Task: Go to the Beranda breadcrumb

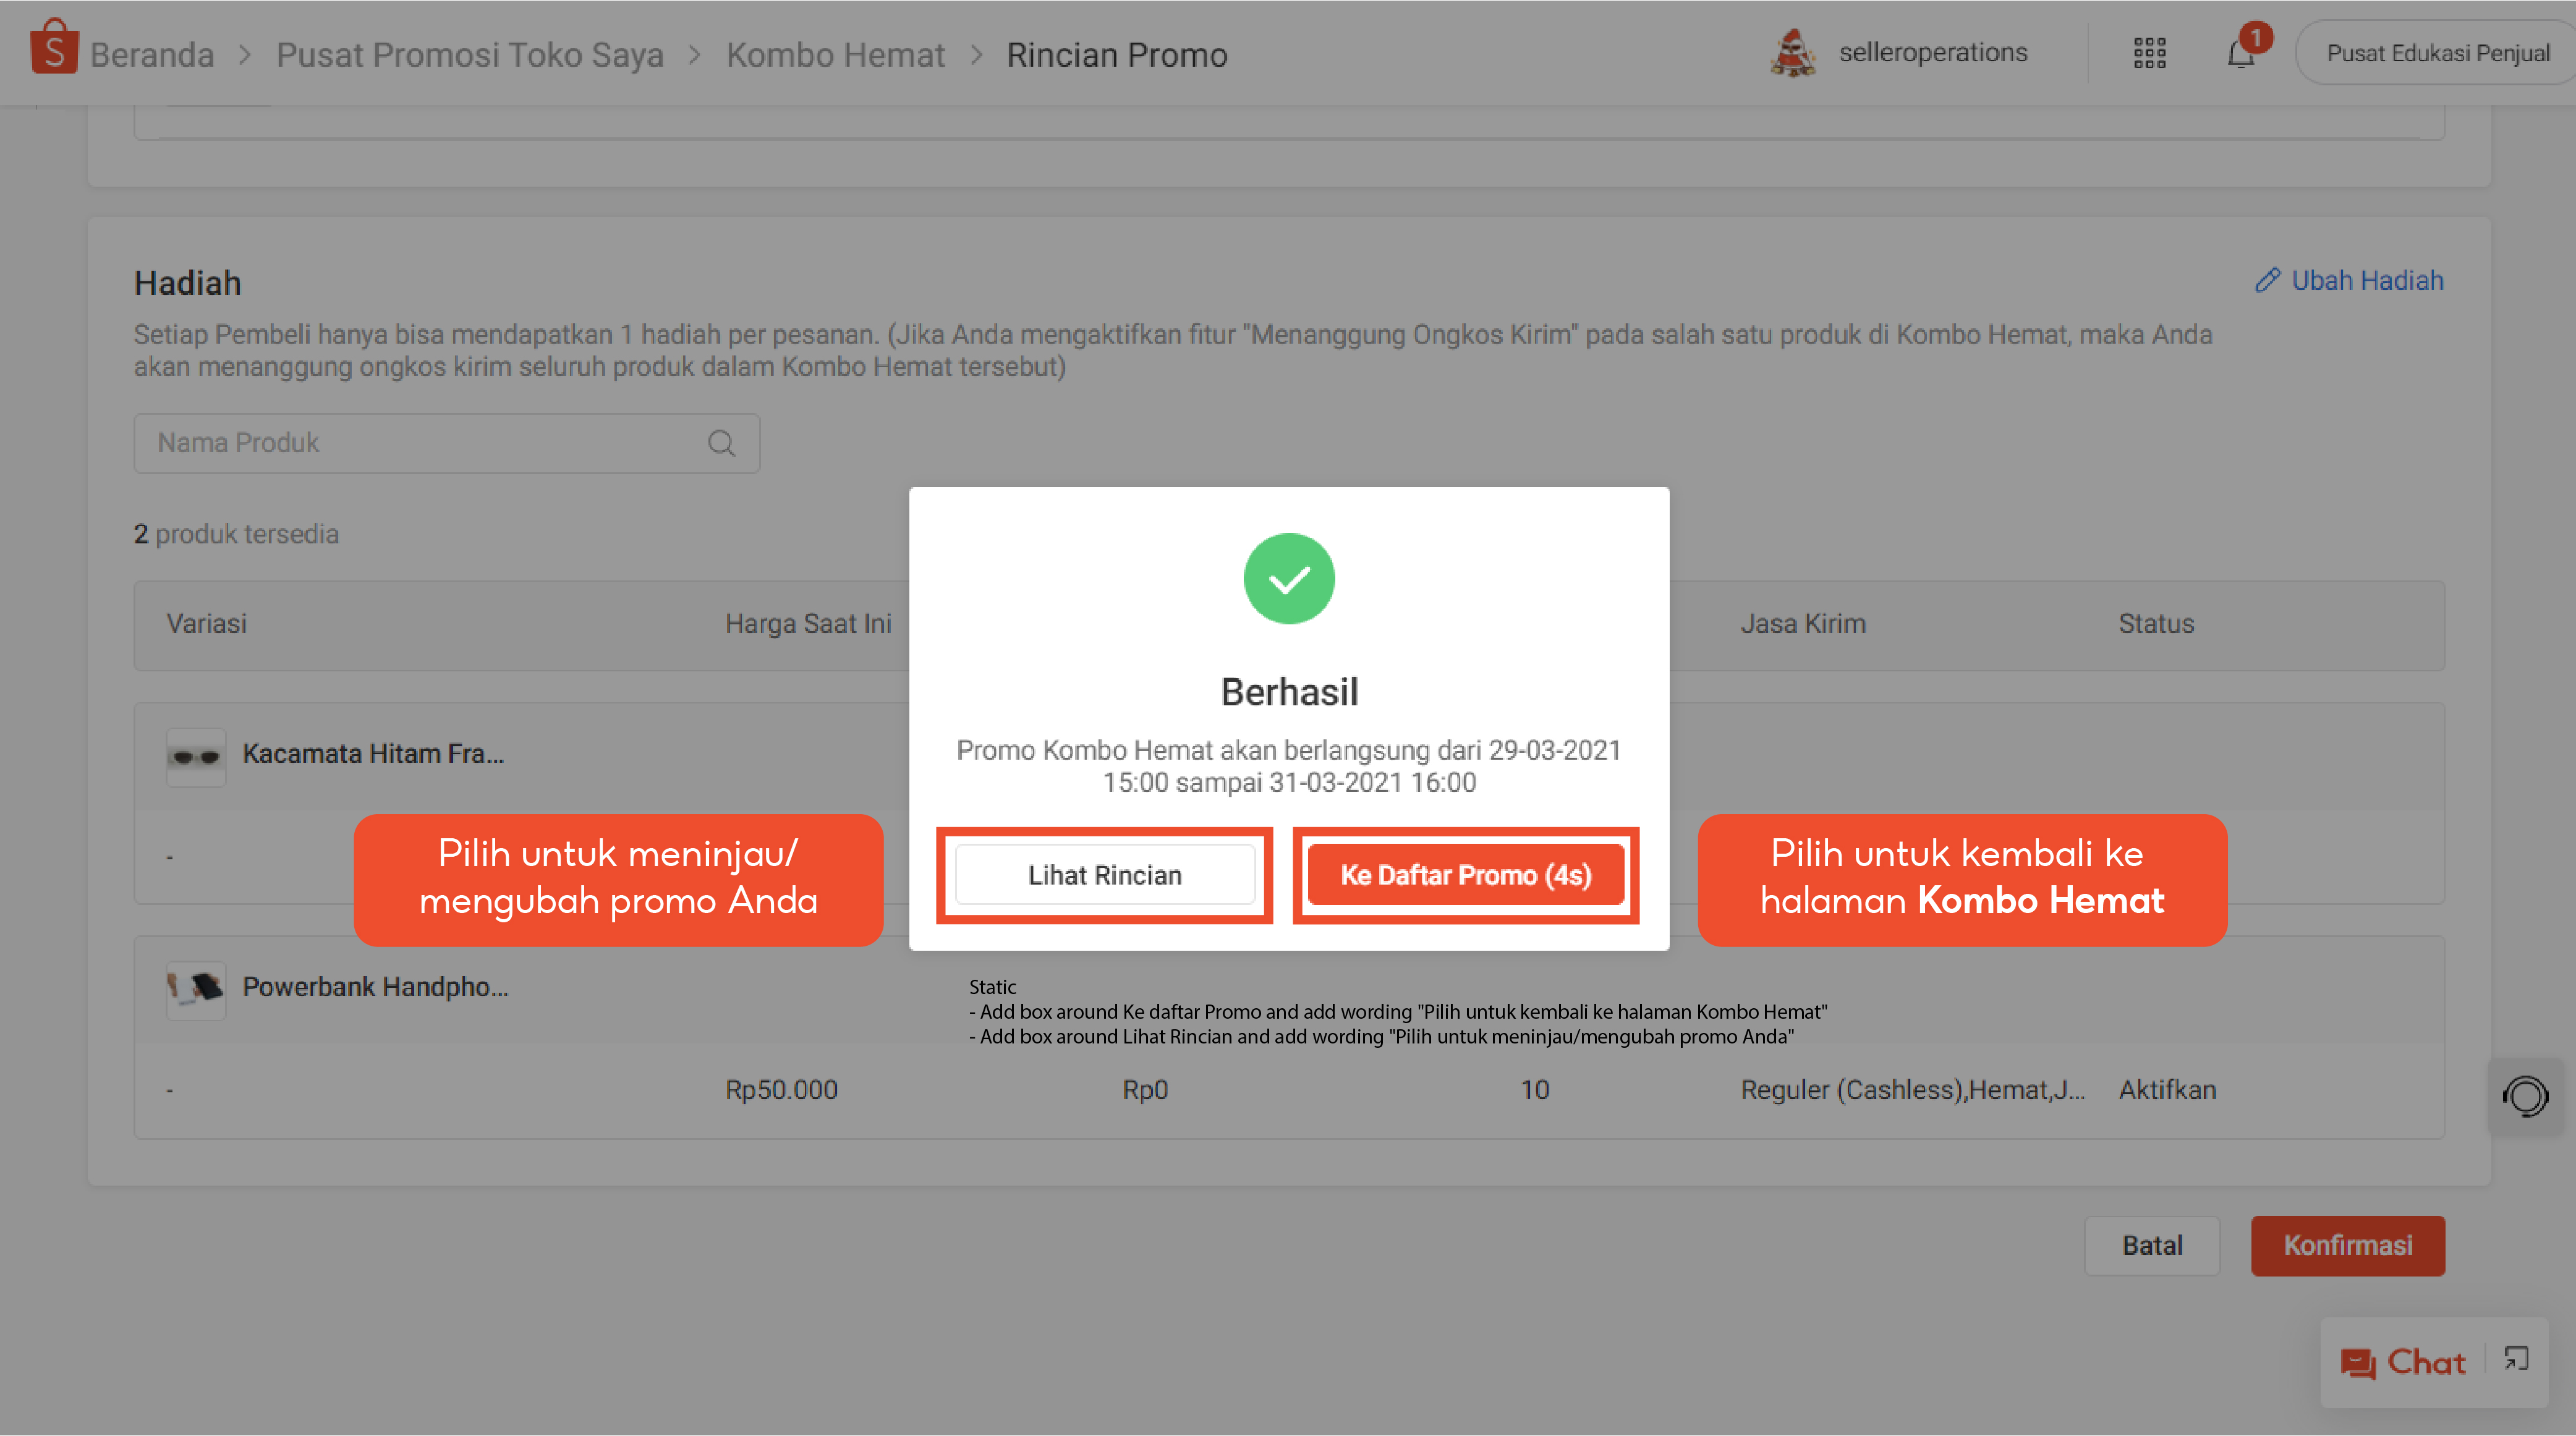Action: coord(152,55)
